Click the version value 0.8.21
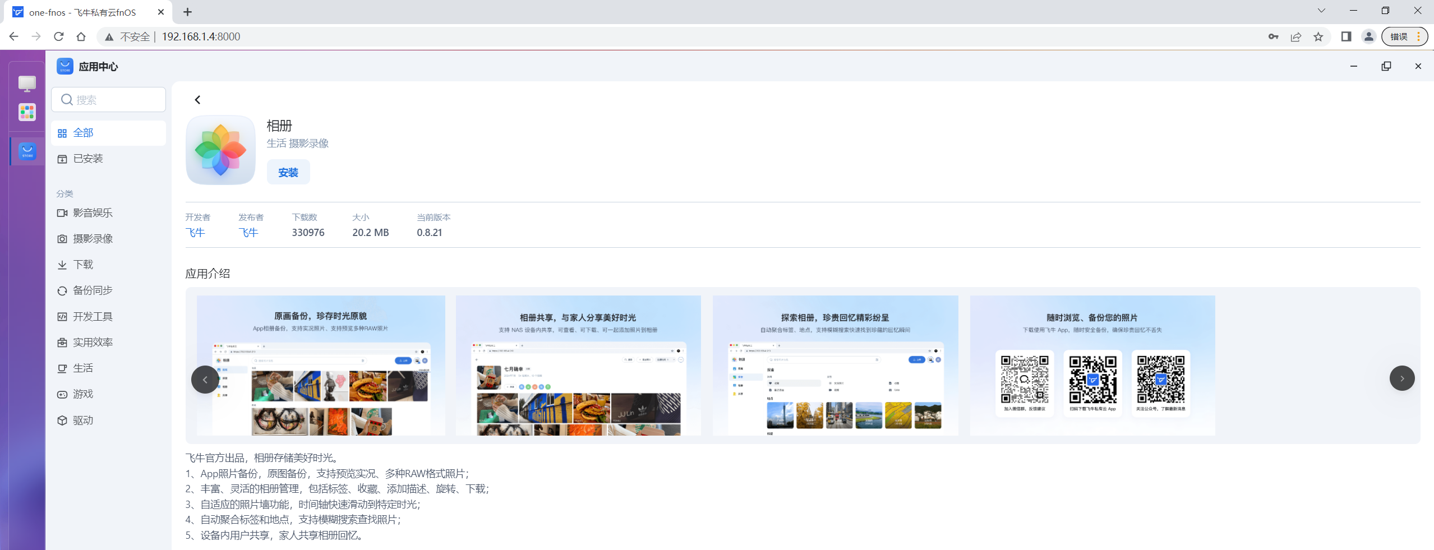This screenshot has width=1434, height=550. pyautogui.click(x=430, y=233)
